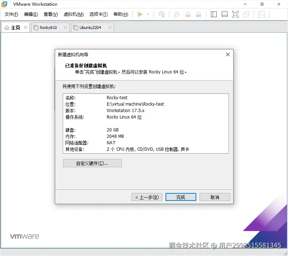288x256 pixels.
Task: Click the 取消 cancel button
Action: pos(215,197)
